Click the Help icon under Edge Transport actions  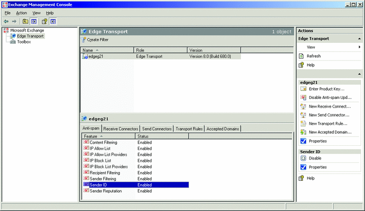point(301,65)
